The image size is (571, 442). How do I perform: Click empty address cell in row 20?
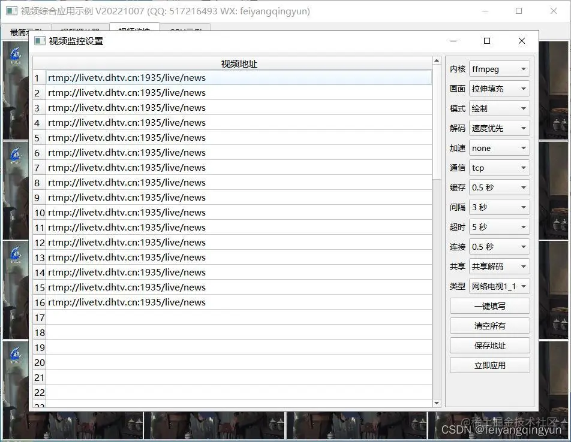(239, 362)
